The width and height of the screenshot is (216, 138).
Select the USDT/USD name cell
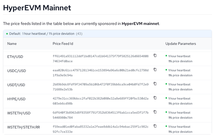(x=16, y=85)
